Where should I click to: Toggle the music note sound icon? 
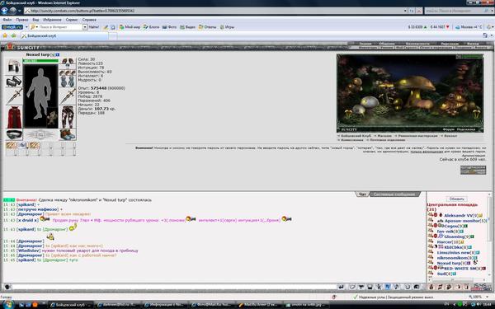point(440,287)
